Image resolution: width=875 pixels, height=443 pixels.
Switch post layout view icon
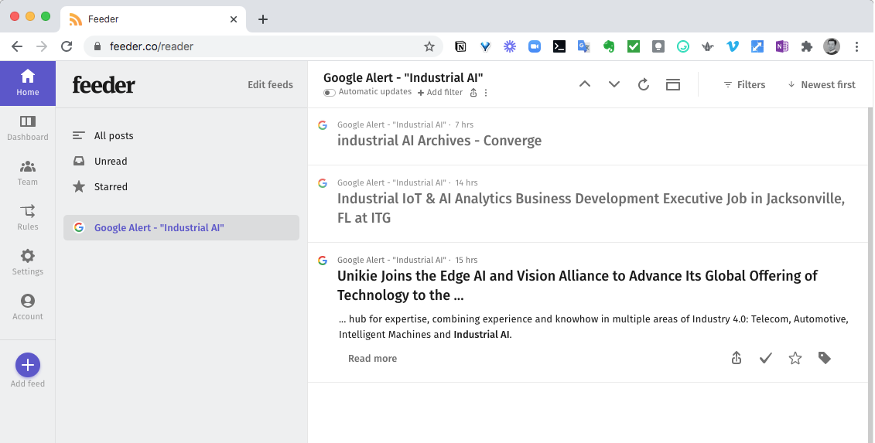673,84
